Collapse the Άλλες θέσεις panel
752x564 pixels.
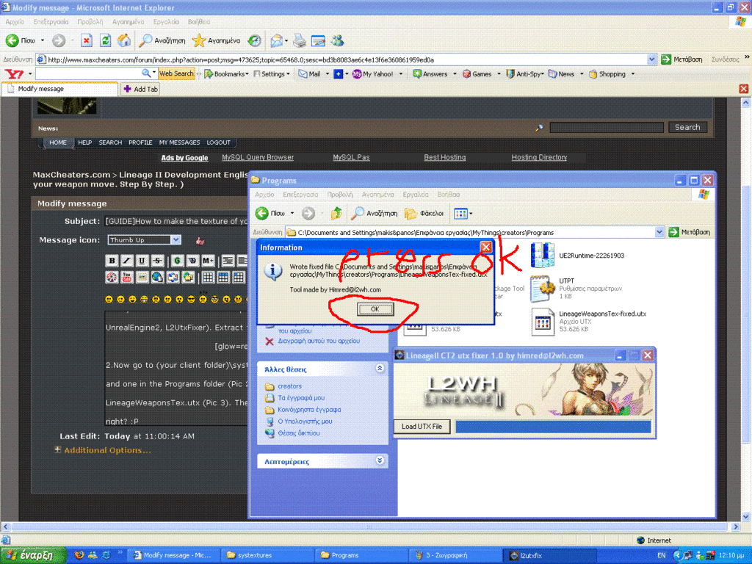[380, 369]
